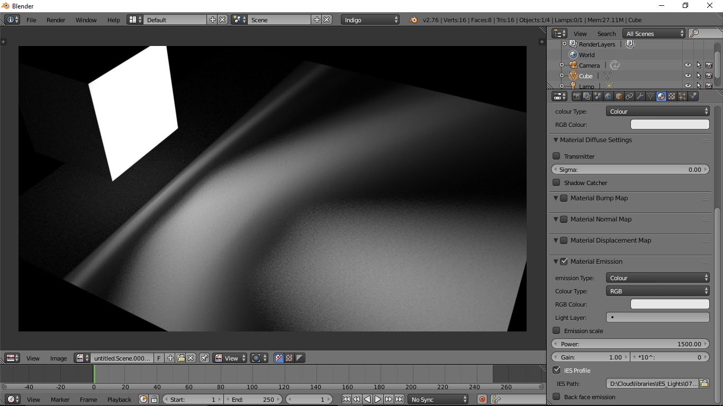Click the Power value field

pyautogui.click(x=630, y=344)
